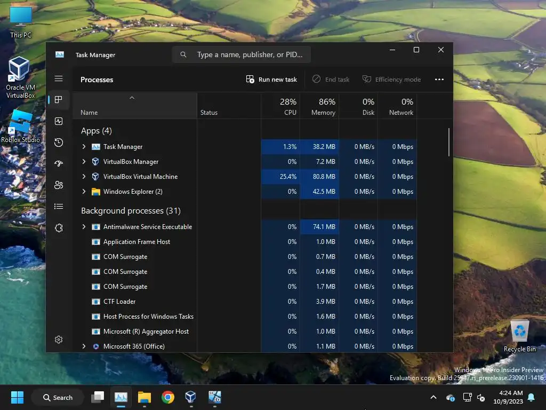Open the Performance page icon in sidebar
Image resolution: width=546 pixels, height=410 pixels.
click(x=59, y=121)
